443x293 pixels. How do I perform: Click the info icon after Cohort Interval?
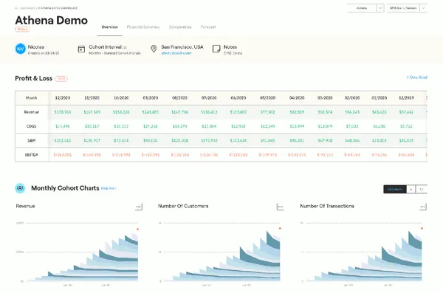coord(126,47)
